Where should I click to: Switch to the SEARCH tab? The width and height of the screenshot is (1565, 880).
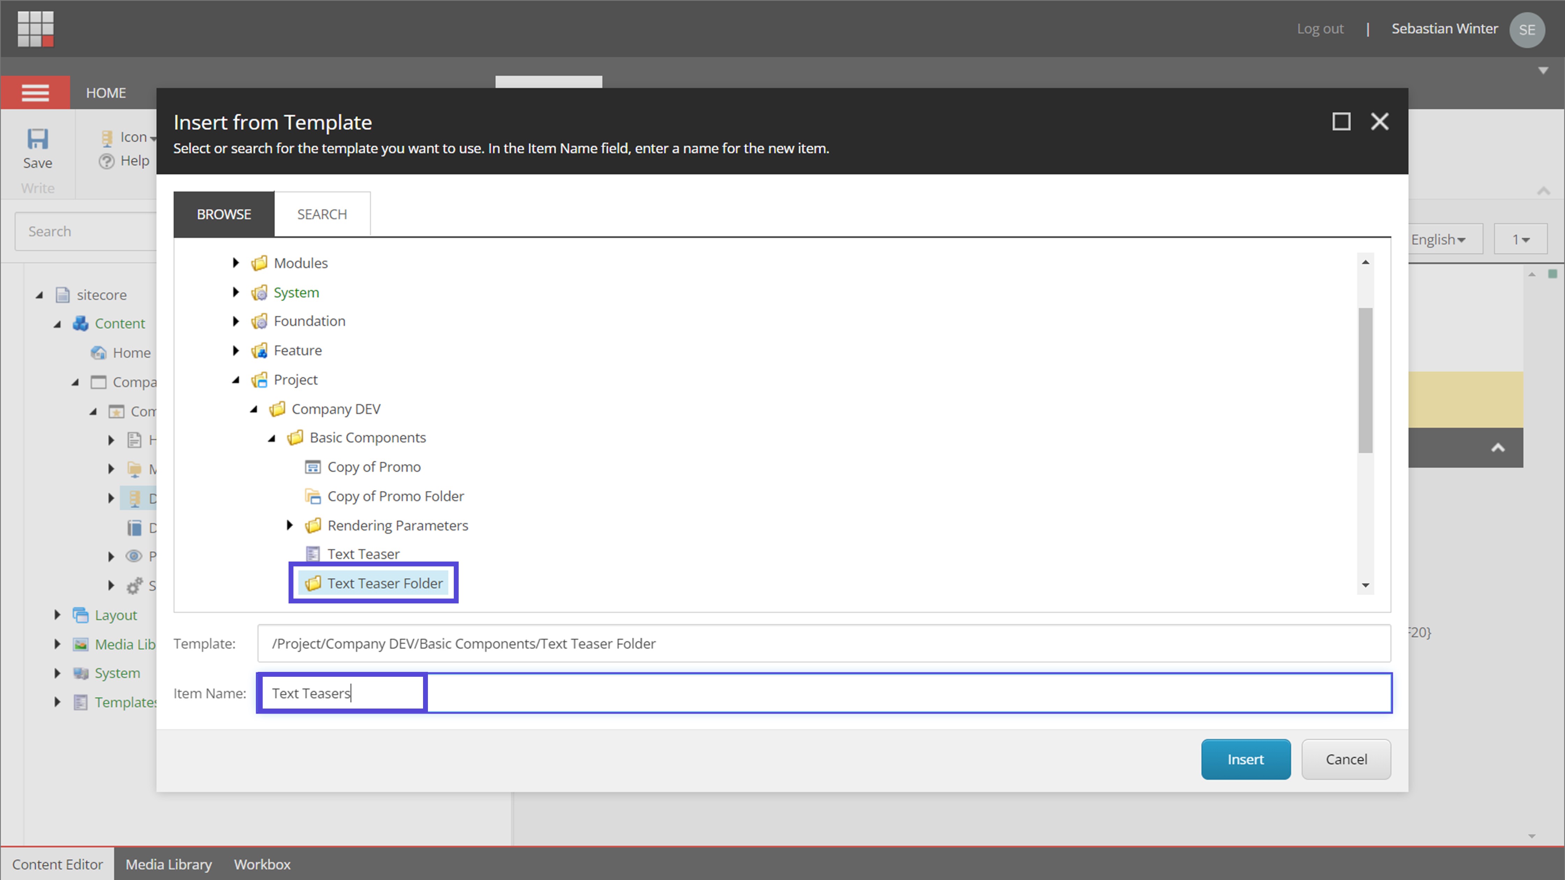322,214
